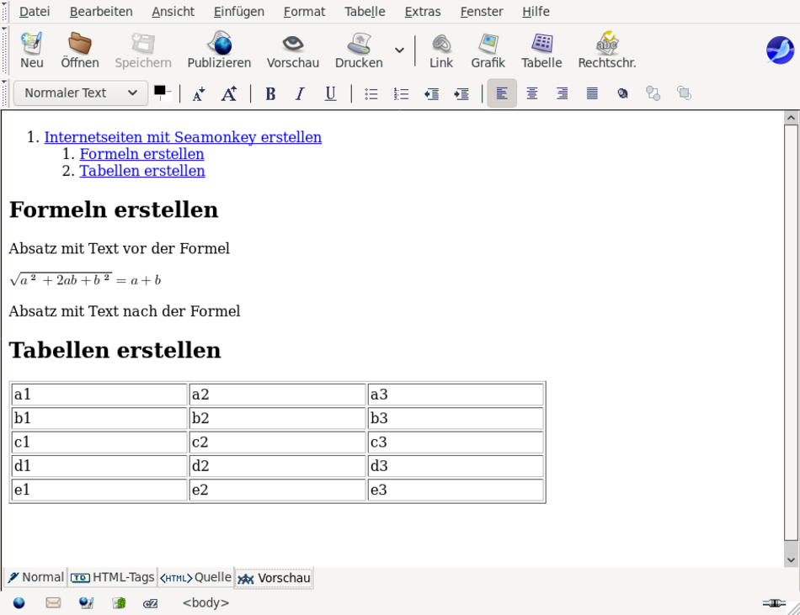Image resolution: width=800 pixels, height=615 pixels.
Task: Collapse the menu bar using its grippy
Action: (4, 11)
